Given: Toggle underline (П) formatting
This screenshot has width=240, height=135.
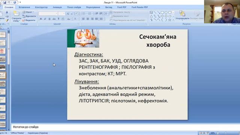Looking at the screenshot, I should pyautogui.click(x=49, y=19).
